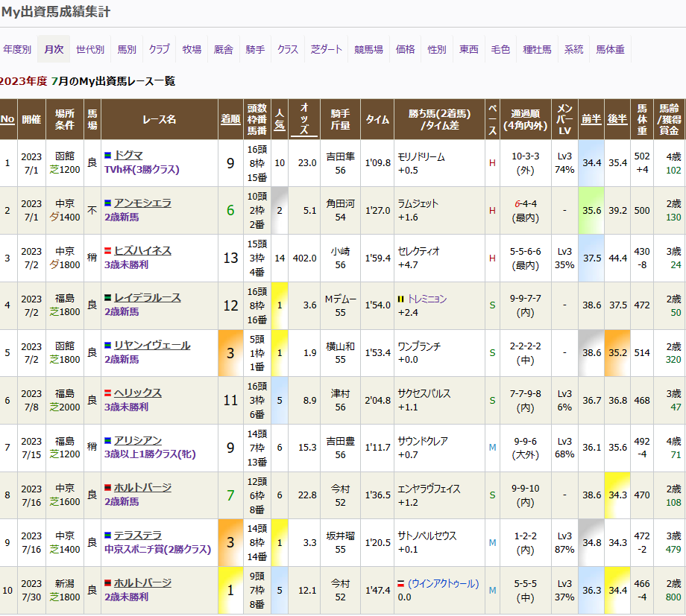Open 3歳未勝利 race for ヘリックス

pyautogui.click(x=127, y=407)
